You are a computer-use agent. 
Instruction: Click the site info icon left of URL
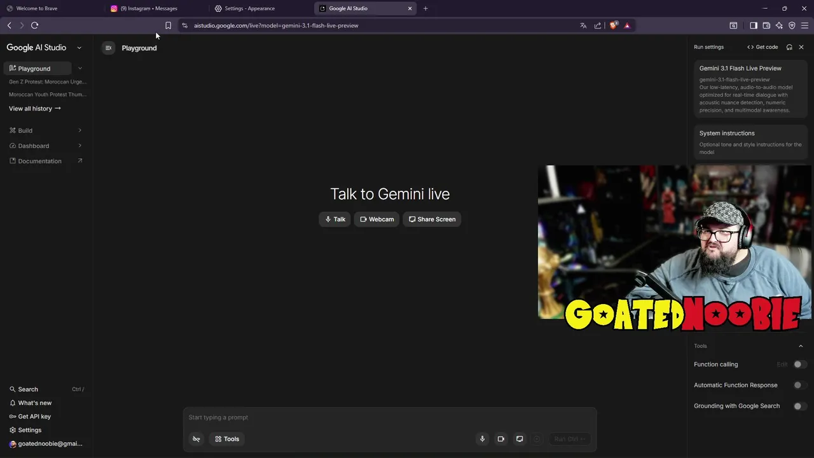184,25
